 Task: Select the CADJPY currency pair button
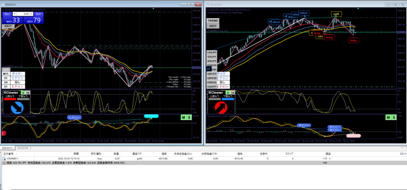[x=212, y=52]
